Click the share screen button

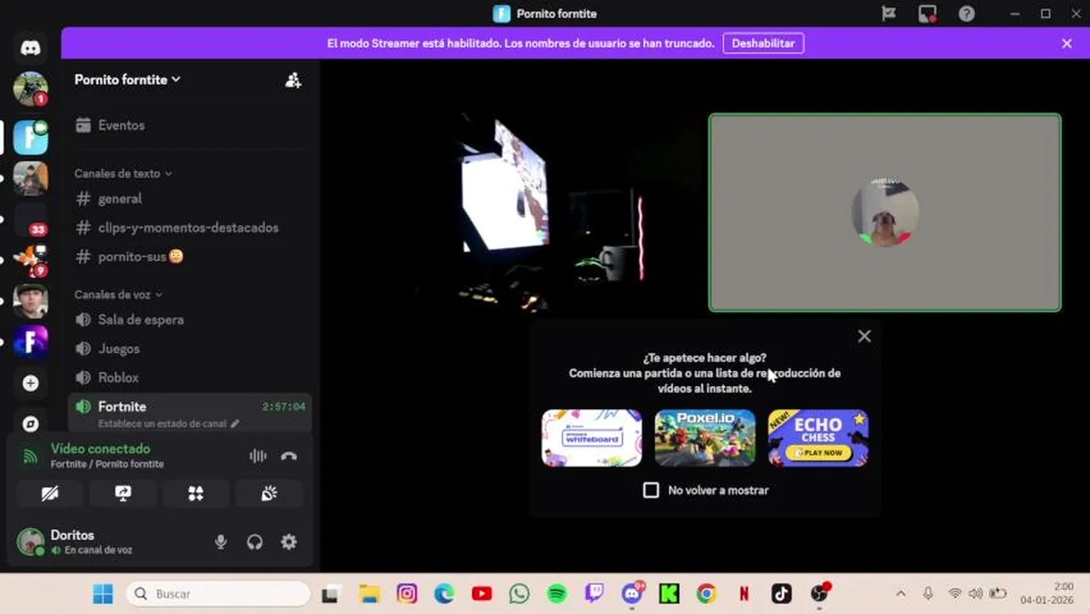(x=123, y=494)
